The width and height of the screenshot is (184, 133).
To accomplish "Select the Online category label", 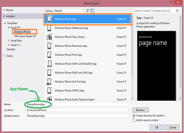I will 9,56.
